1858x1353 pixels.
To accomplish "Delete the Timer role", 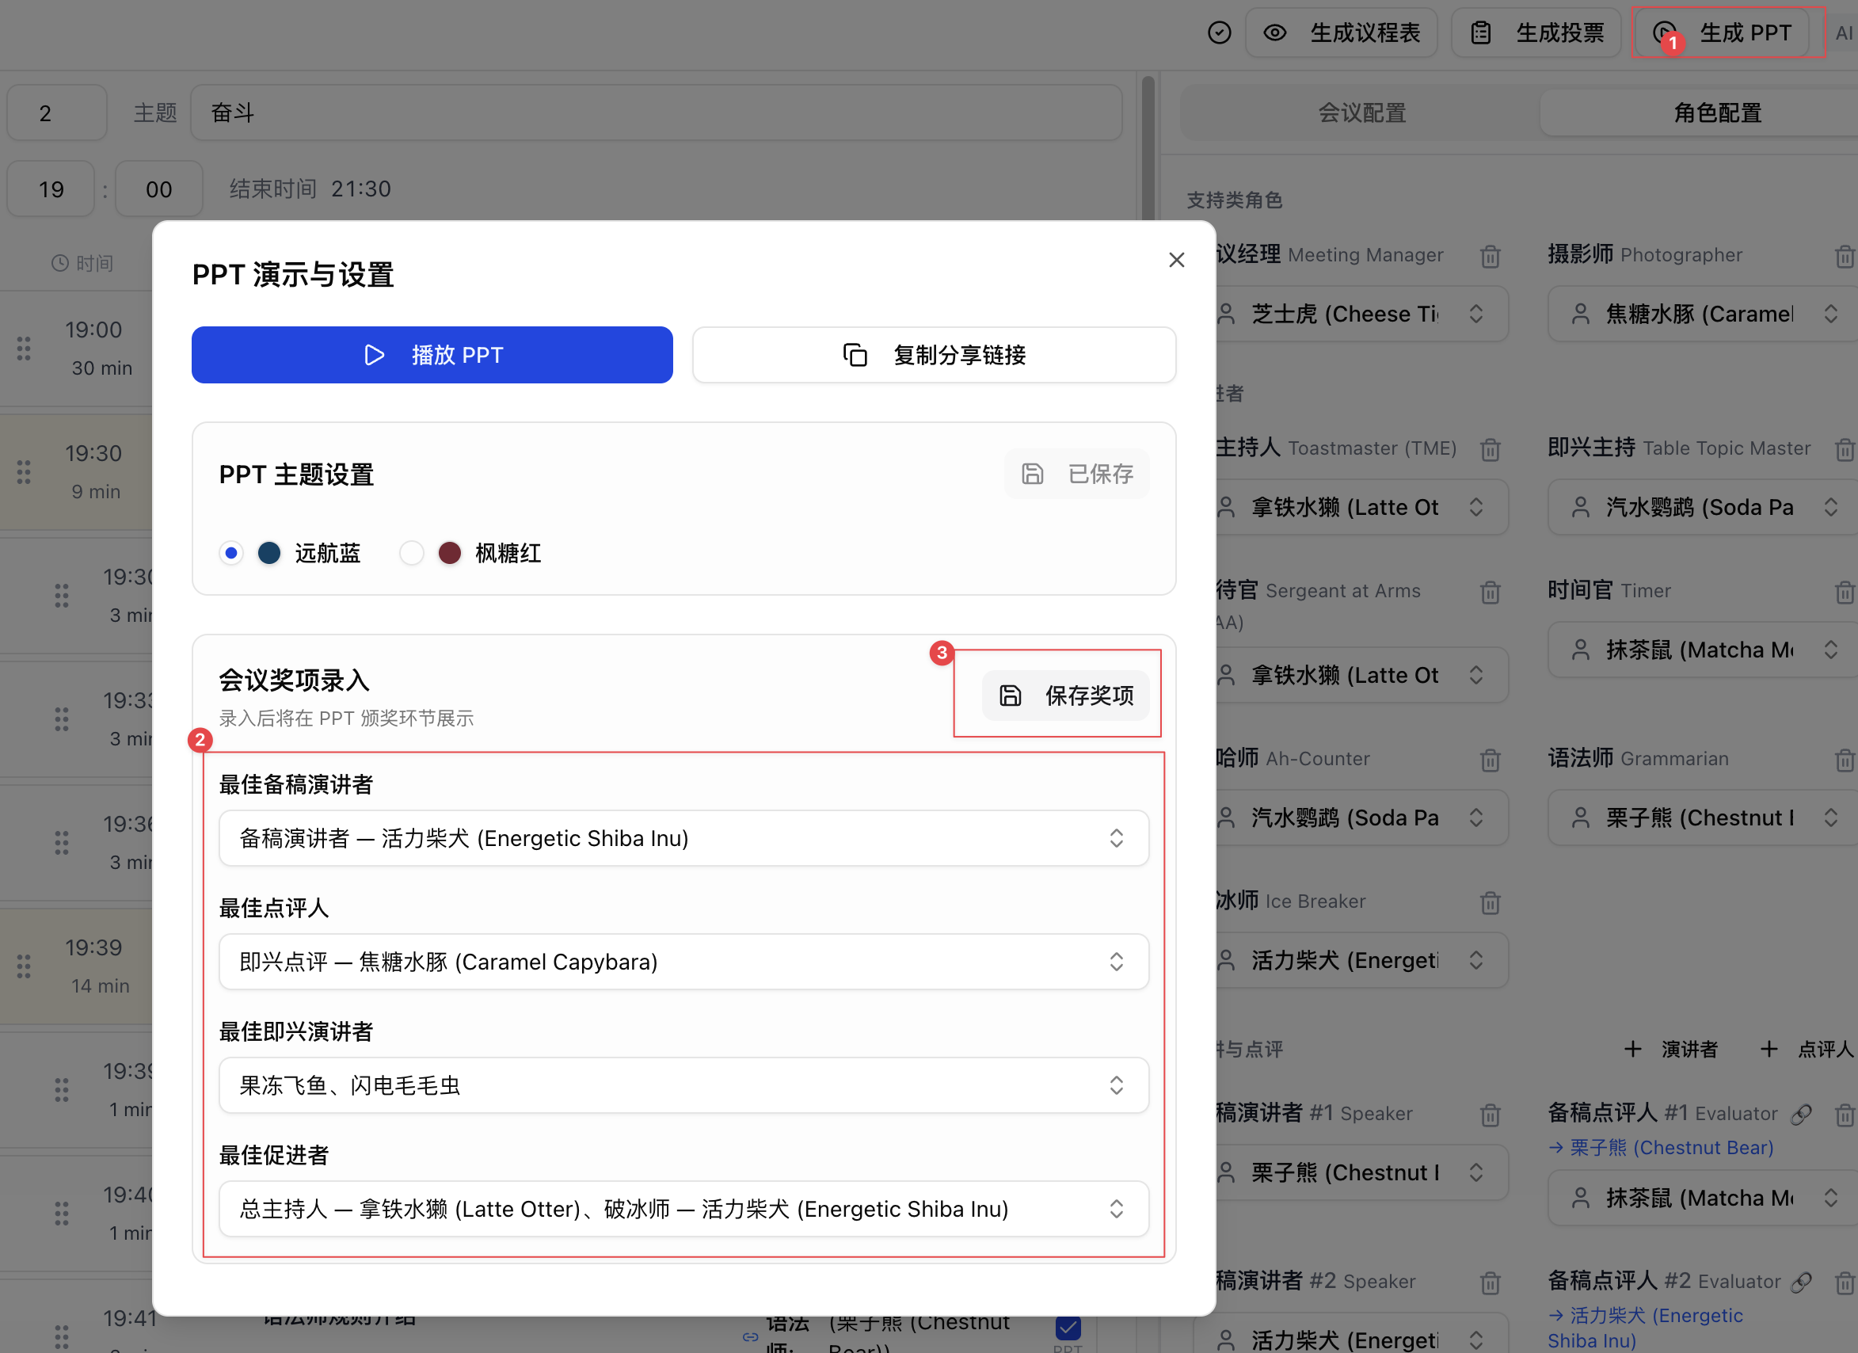I will pyautogui.click(x=1844, y=592).
